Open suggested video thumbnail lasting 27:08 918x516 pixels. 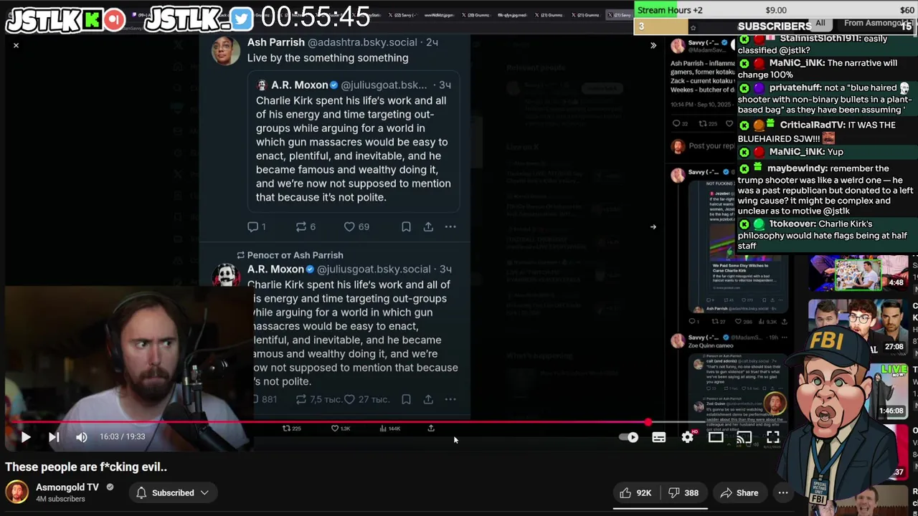pyautogui.click(x=858, y=326)
